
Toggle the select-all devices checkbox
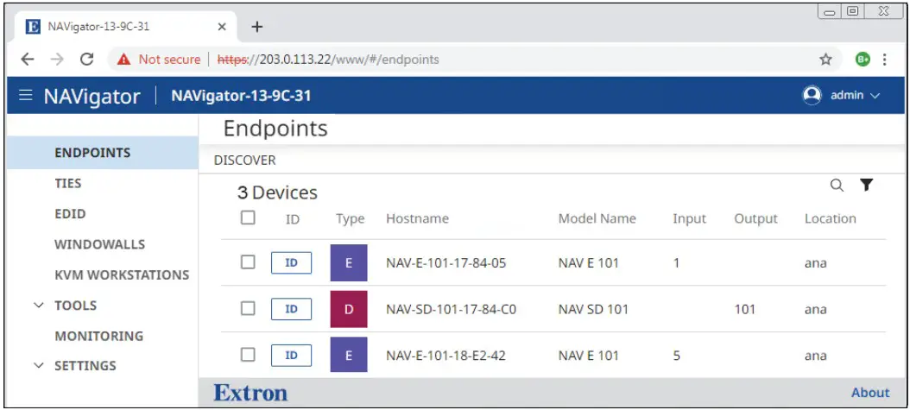pyautogui.click(x=248, y=218)
